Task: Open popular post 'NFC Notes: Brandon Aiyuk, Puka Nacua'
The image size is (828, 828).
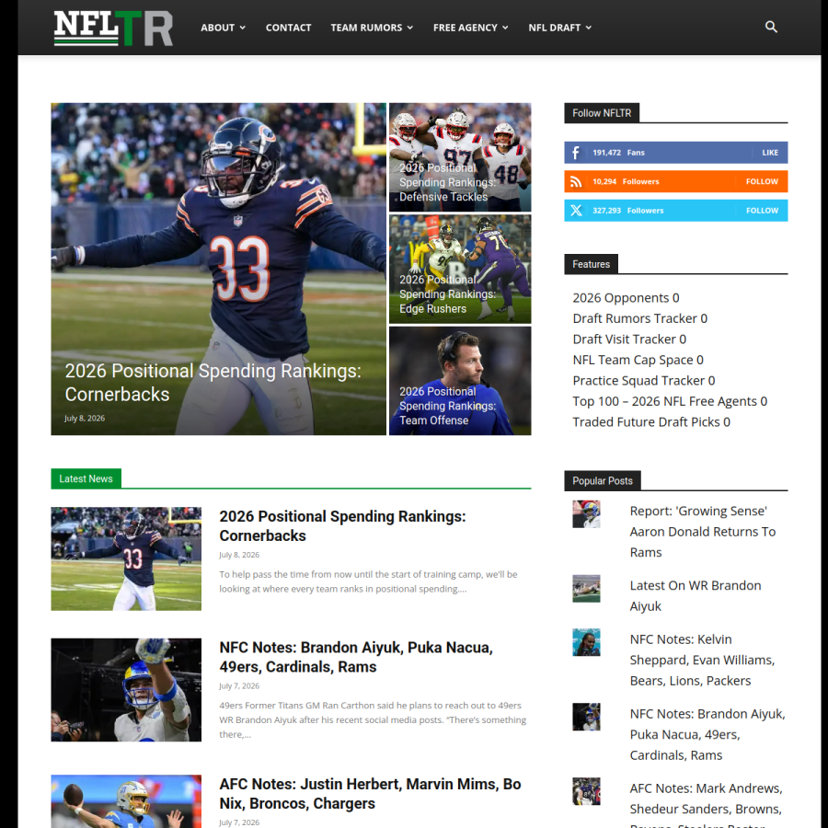Action: pyautogui.click(x=707, y=734)
